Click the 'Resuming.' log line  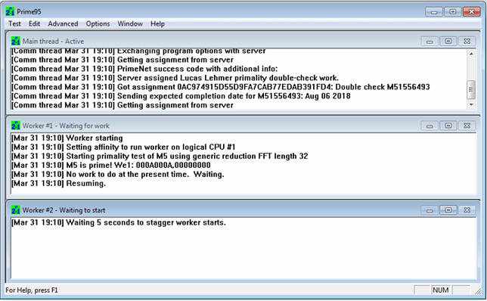[59, 183]
